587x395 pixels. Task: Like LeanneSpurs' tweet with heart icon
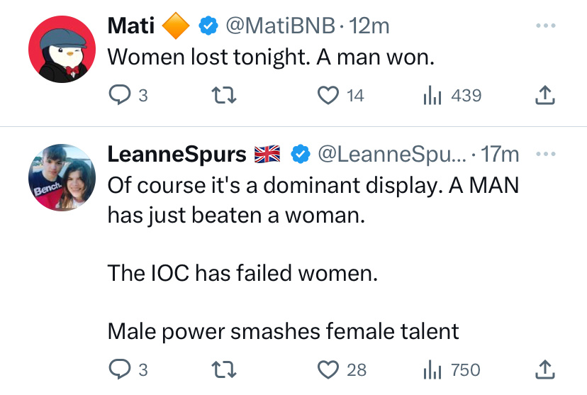(327, 369)
